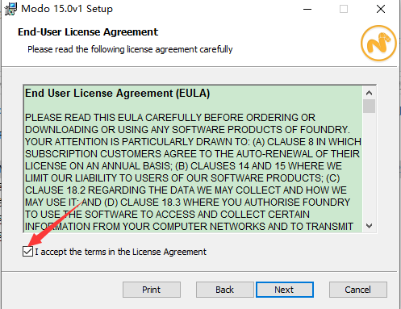Click the 'I accept the terms' label text

pos(120,252)
